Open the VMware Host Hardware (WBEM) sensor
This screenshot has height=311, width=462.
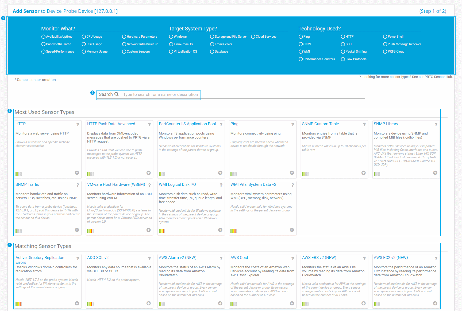116,184
